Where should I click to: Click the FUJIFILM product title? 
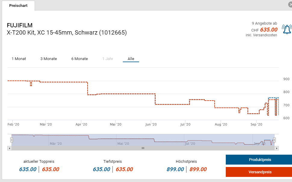pyautogui.click(x=20, y=26)
